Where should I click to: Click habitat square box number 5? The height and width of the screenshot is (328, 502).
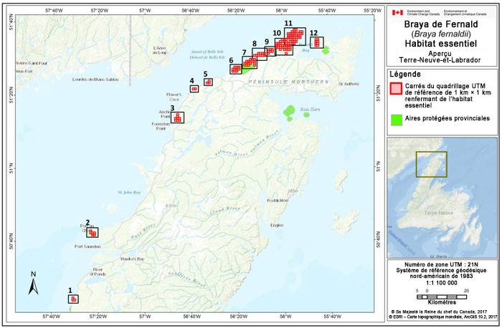[208, 82]
